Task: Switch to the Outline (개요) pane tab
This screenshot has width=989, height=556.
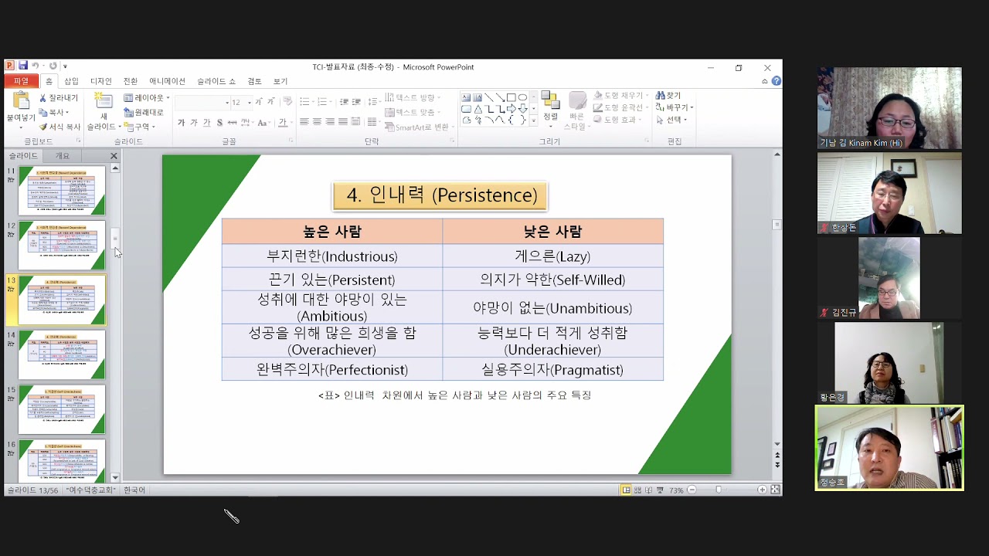Action: 62,156
